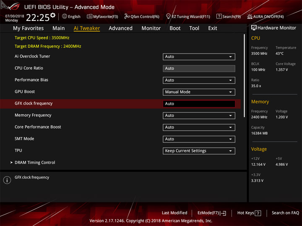This screenshot has width=302, height=226.
Task: Open the GPU Boost Manual Mode dropdown
Action: click(199, 92)
